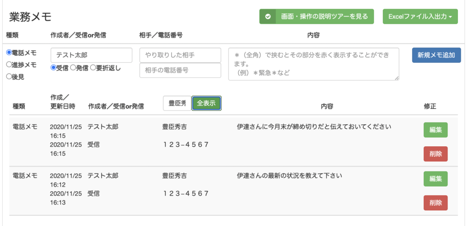
Task: Click the 相手の電話番号 input field
Action: [180, 71]
